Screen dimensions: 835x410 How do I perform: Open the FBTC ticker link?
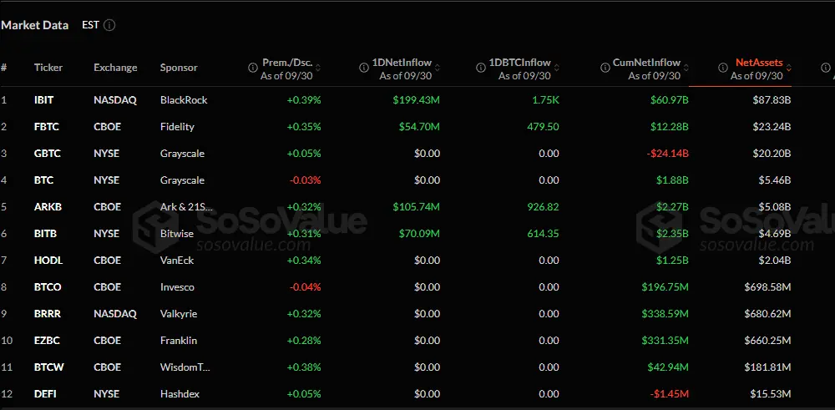44,127
